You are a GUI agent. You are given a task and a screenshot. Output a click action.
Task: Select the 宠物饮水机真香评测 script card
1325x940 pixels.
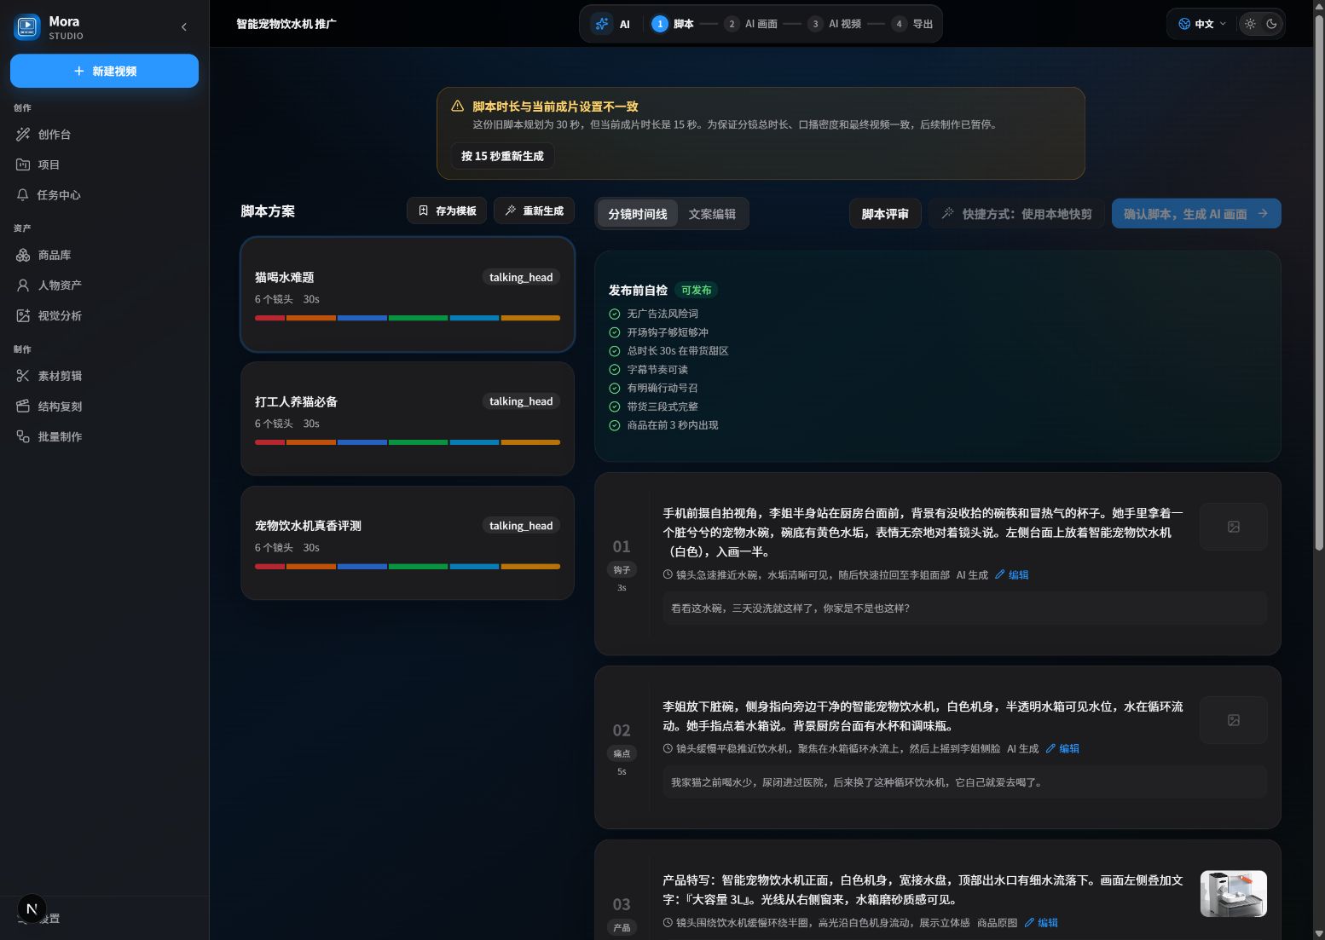(x=408, y=543)
